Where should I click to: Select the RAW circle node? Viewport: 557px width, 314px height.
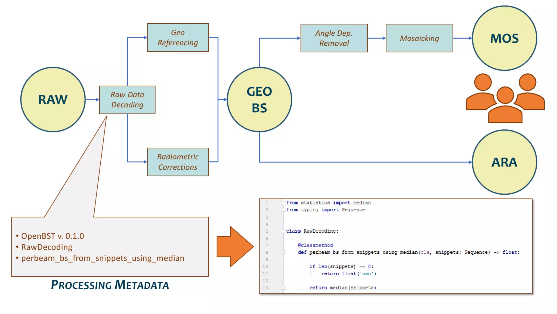click(53, 100)
